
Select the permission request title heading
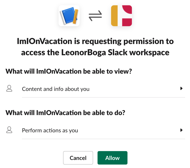click(x=95, y=47)
